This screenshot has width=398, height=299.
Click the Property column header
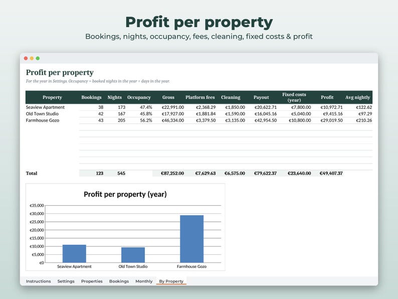(52, 97)
